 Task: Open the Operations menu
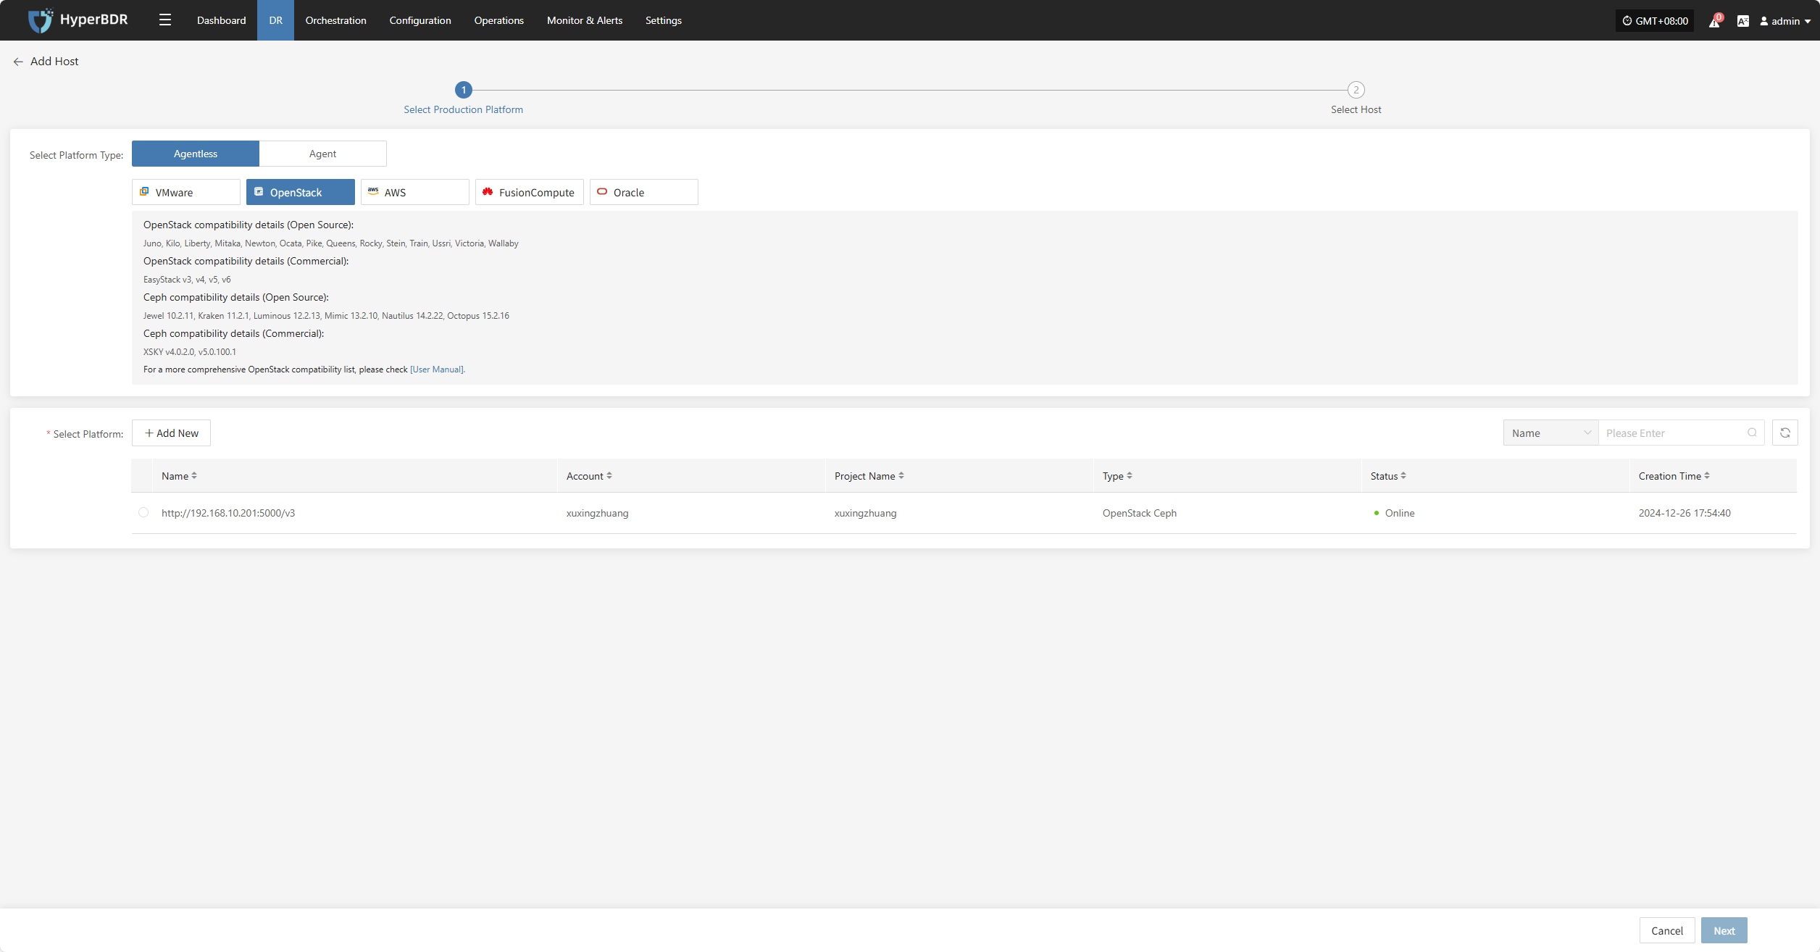tap(499, 20)
